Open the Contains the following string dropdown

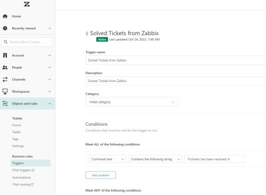pos(155,159)
